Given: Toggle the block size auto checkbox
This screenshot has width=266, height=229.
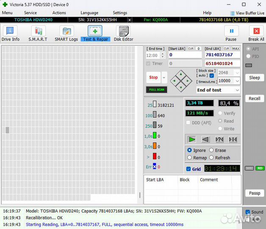Looking at the screenshot, I should 211,75.
